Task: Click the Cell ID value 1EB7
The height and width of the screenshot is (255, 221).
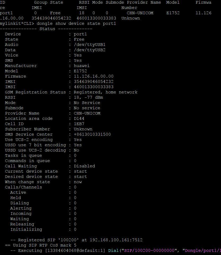Action: coord(79,124)
